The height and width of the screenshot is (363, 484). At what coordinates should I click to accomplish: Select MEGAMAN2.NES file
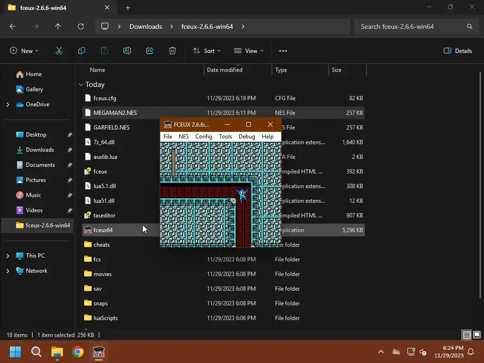pos(224,113)
